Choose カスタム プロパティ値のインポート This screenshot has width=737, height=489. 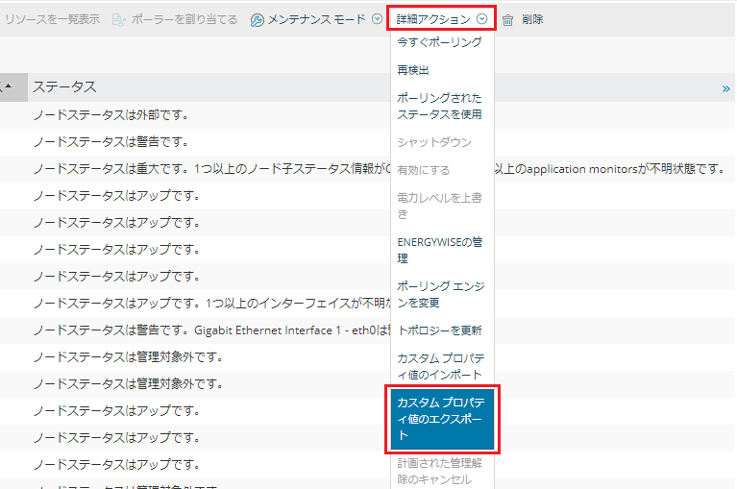pos(442,366)
